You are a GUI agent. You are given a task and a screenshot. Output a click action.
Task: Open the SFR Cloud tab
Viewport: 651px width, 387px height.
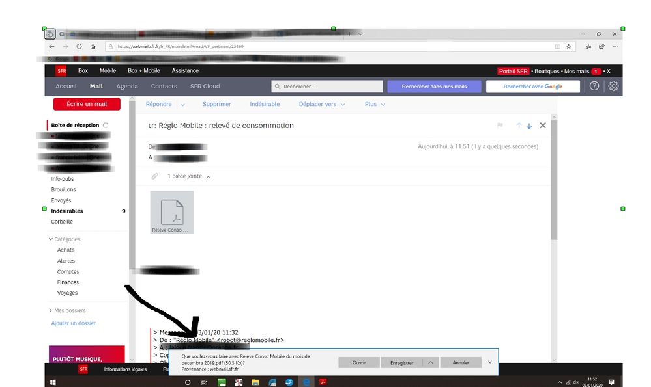[205, 87]
